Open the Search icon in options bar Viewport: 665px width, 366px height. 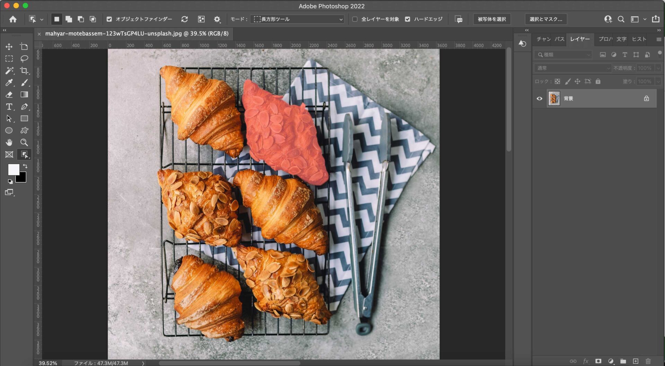pyautogui.click(x=621, y=19)
